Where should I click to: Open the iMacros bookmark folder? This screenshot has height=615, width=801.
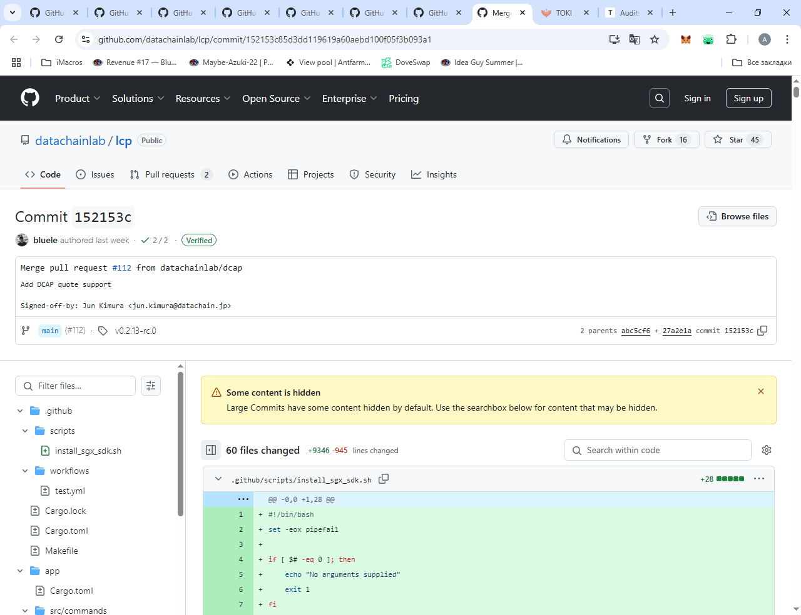tap(62, 62)
